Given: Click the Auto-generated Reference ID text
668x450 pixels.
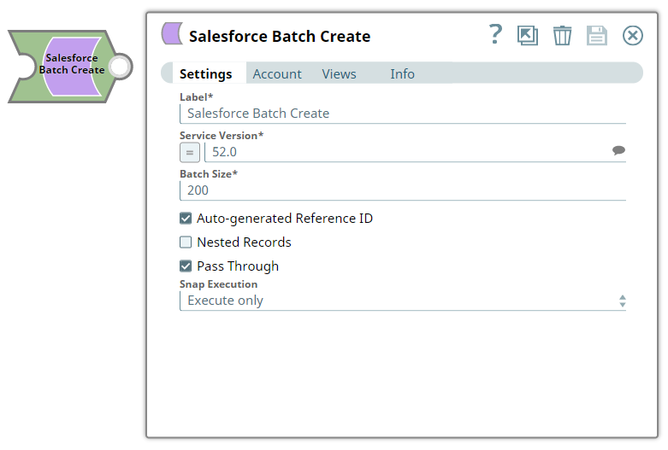Looking at the screenshot, I should point(285,219).
